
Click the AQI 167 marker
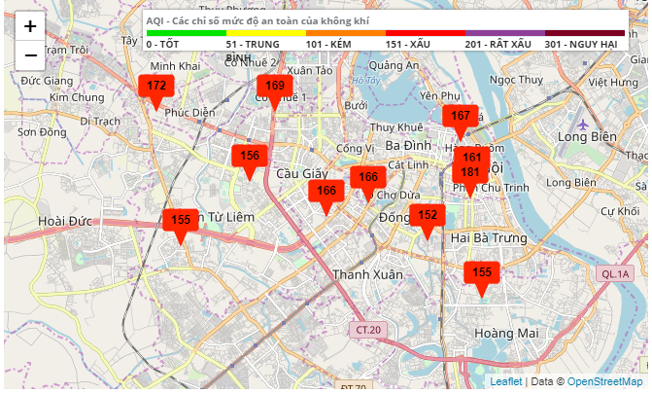click(461, 117)
